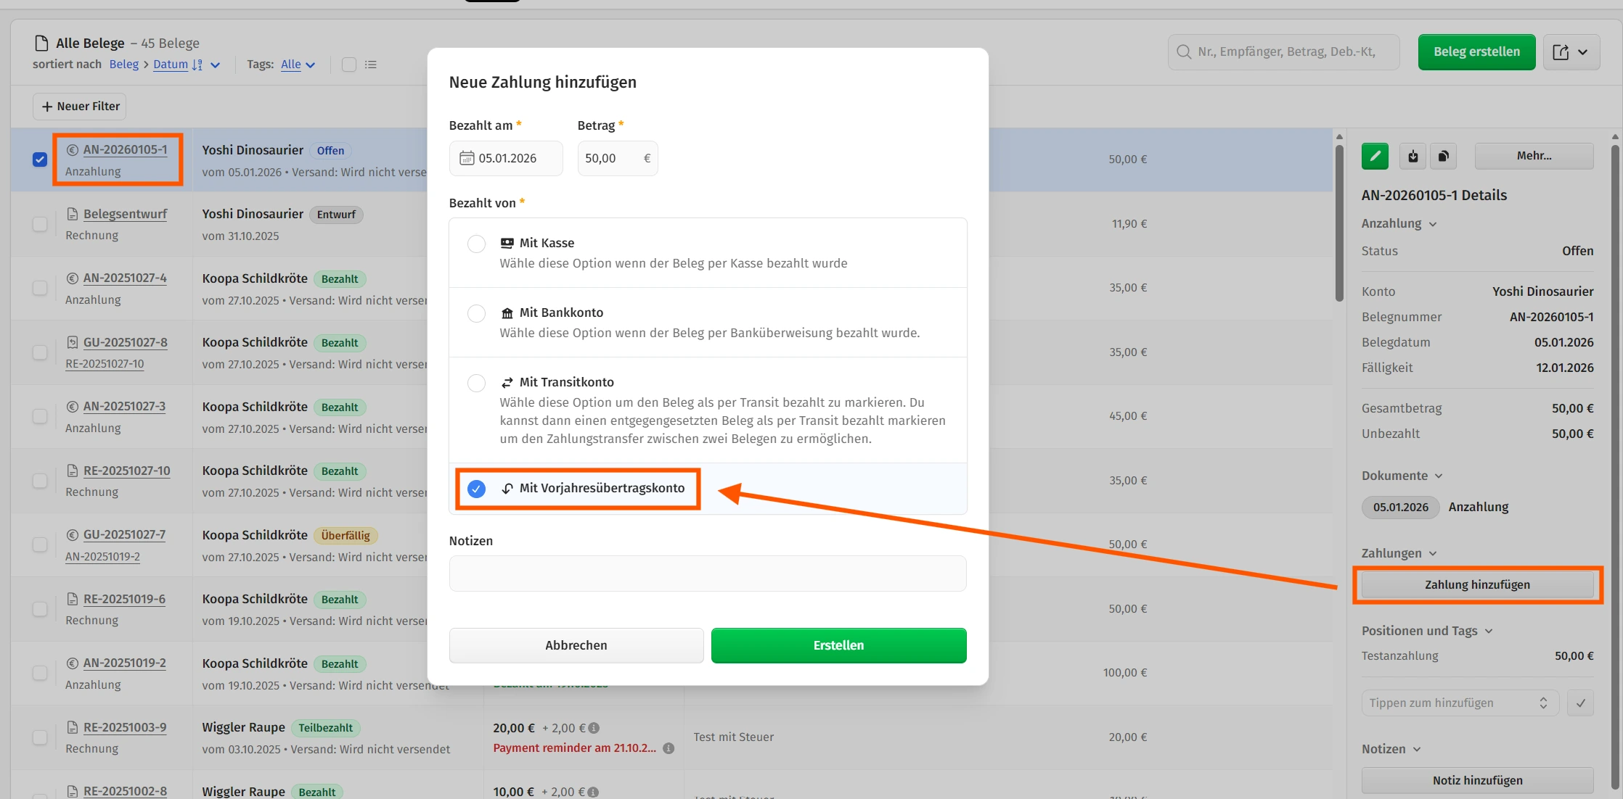Click the duplicate document icon

(x=1443, y=156)
